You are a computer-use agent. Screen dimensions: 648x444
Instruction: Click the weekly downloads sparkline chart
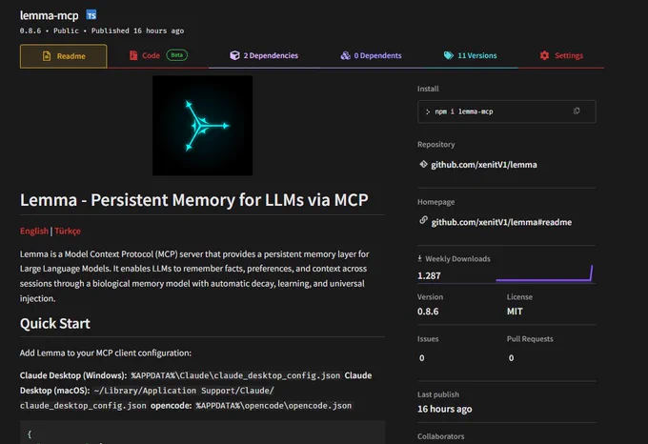click(x=544, y=273)
